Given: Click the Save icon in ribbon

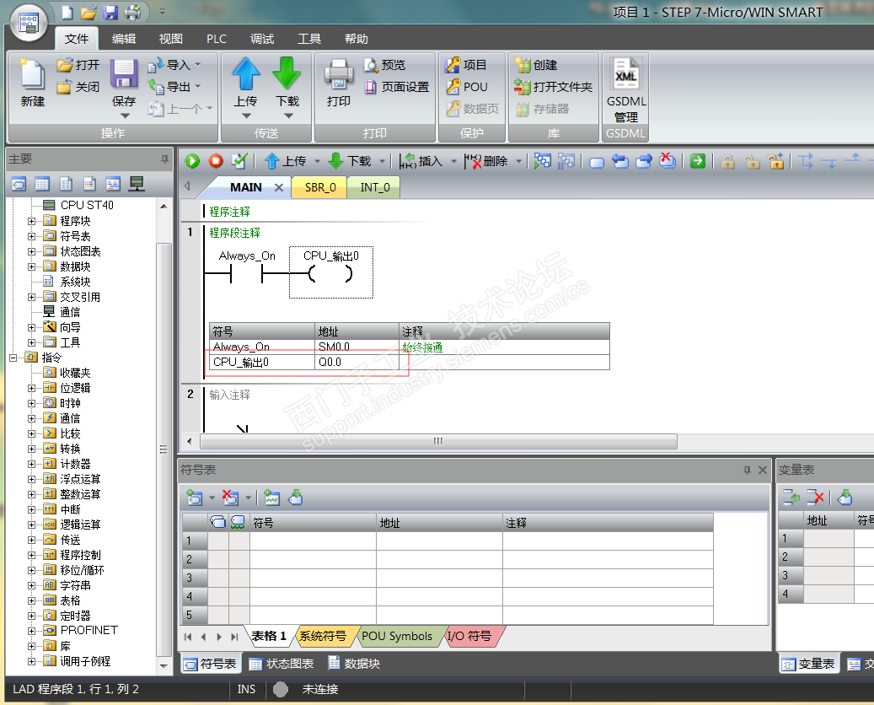Looking at the screenshot, I should tap(123, 73).
